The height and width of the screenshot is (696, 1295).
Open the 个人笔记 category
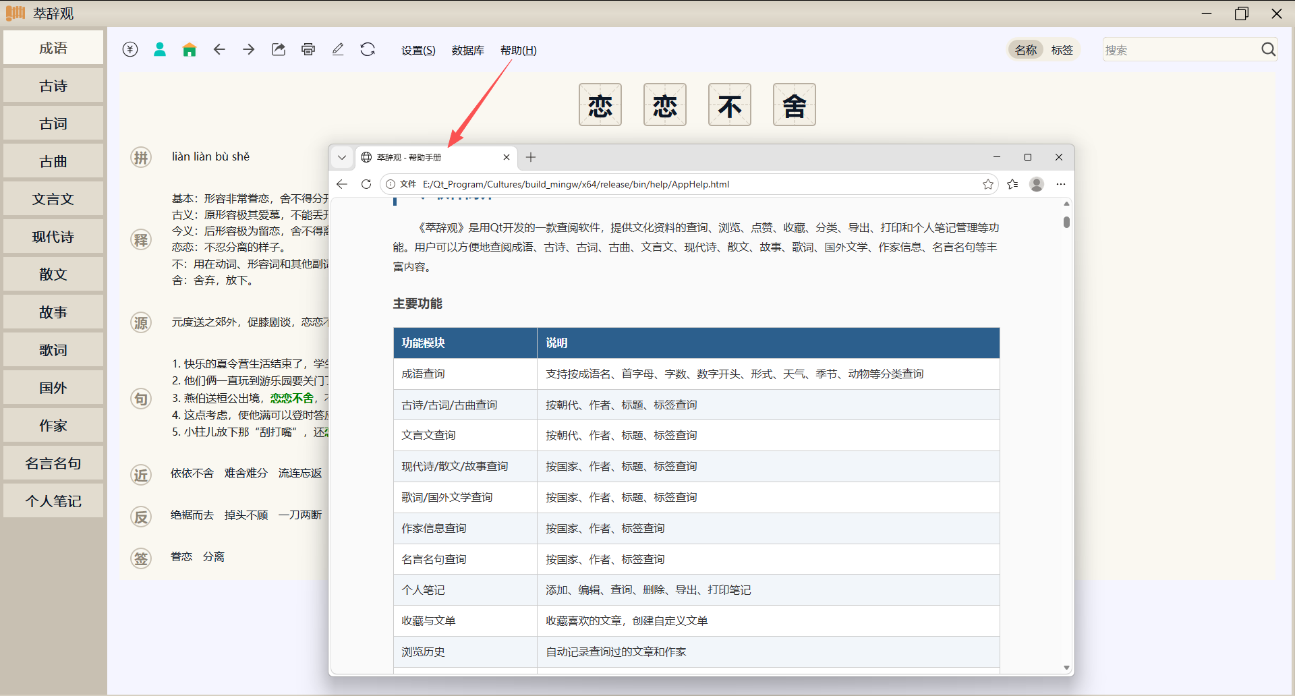point(53,501)
